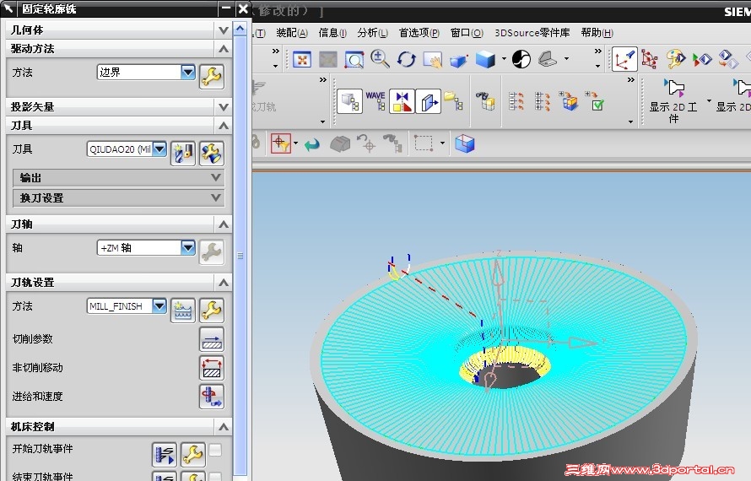Click the dialog scrollbar up arrow
This screenshot has height=481, width=751.
[240, 29]
